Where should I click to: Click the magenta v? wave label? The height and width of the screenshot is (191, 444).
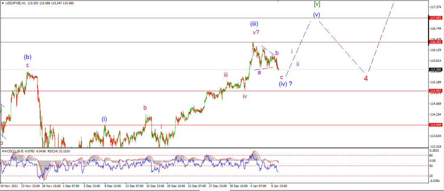256,32
